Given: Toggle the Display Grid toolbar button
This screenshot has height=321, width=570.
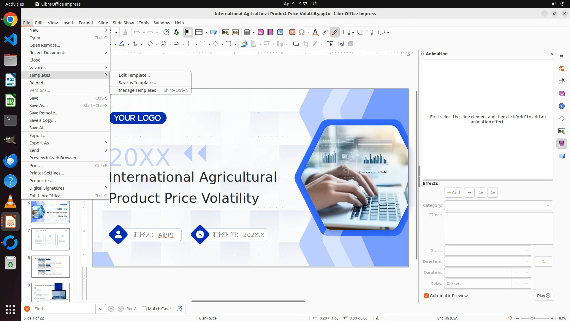Looking at the screenshot, I should pyautogui.click(x=188, y=32).
